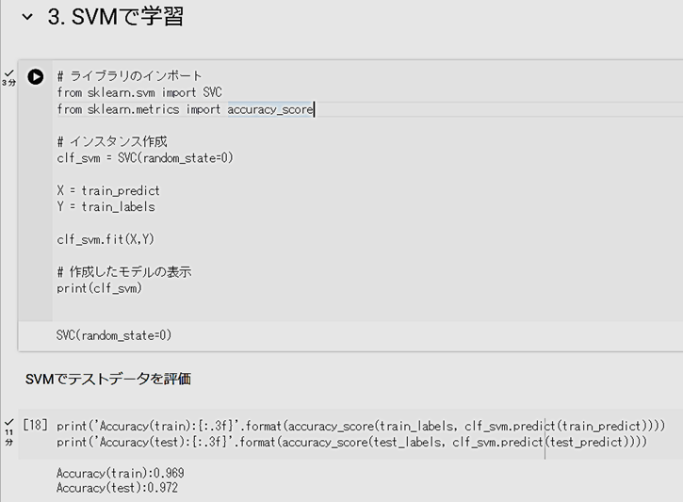Image resolution: width=683 pixels, height=502 pixels.
Task: Click the Accuracy(test) print statement line
Action: [x=350, y=442]
